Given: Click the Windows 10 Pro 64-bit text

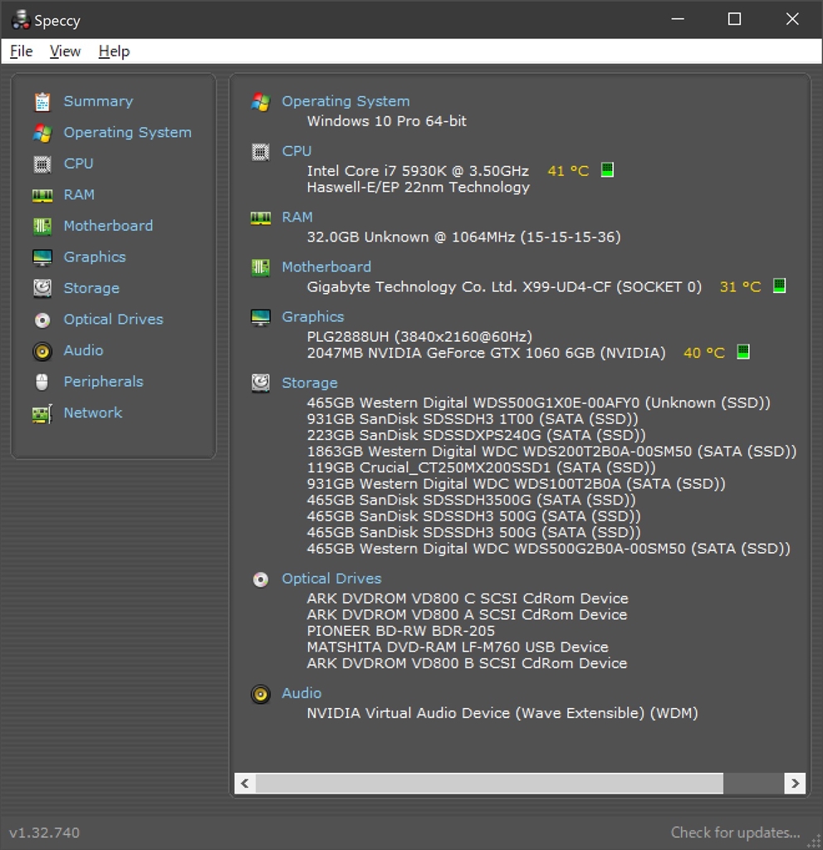Looking at the screenshot, I should coord(386,121).
